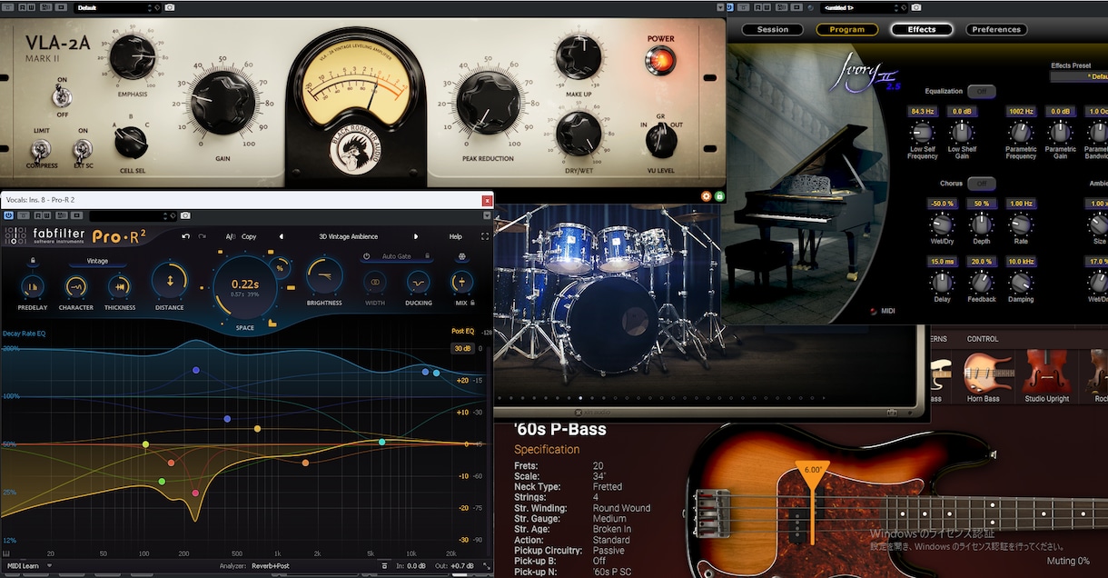Image resolution: width=1108 pixels, height=578 pixels.
Task: Open the 3D Vintage Ambience preset menu
Action: (348, 236)
